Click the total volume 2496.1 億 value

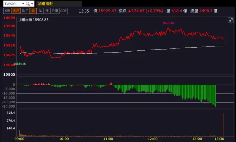(x=208, y=11)
